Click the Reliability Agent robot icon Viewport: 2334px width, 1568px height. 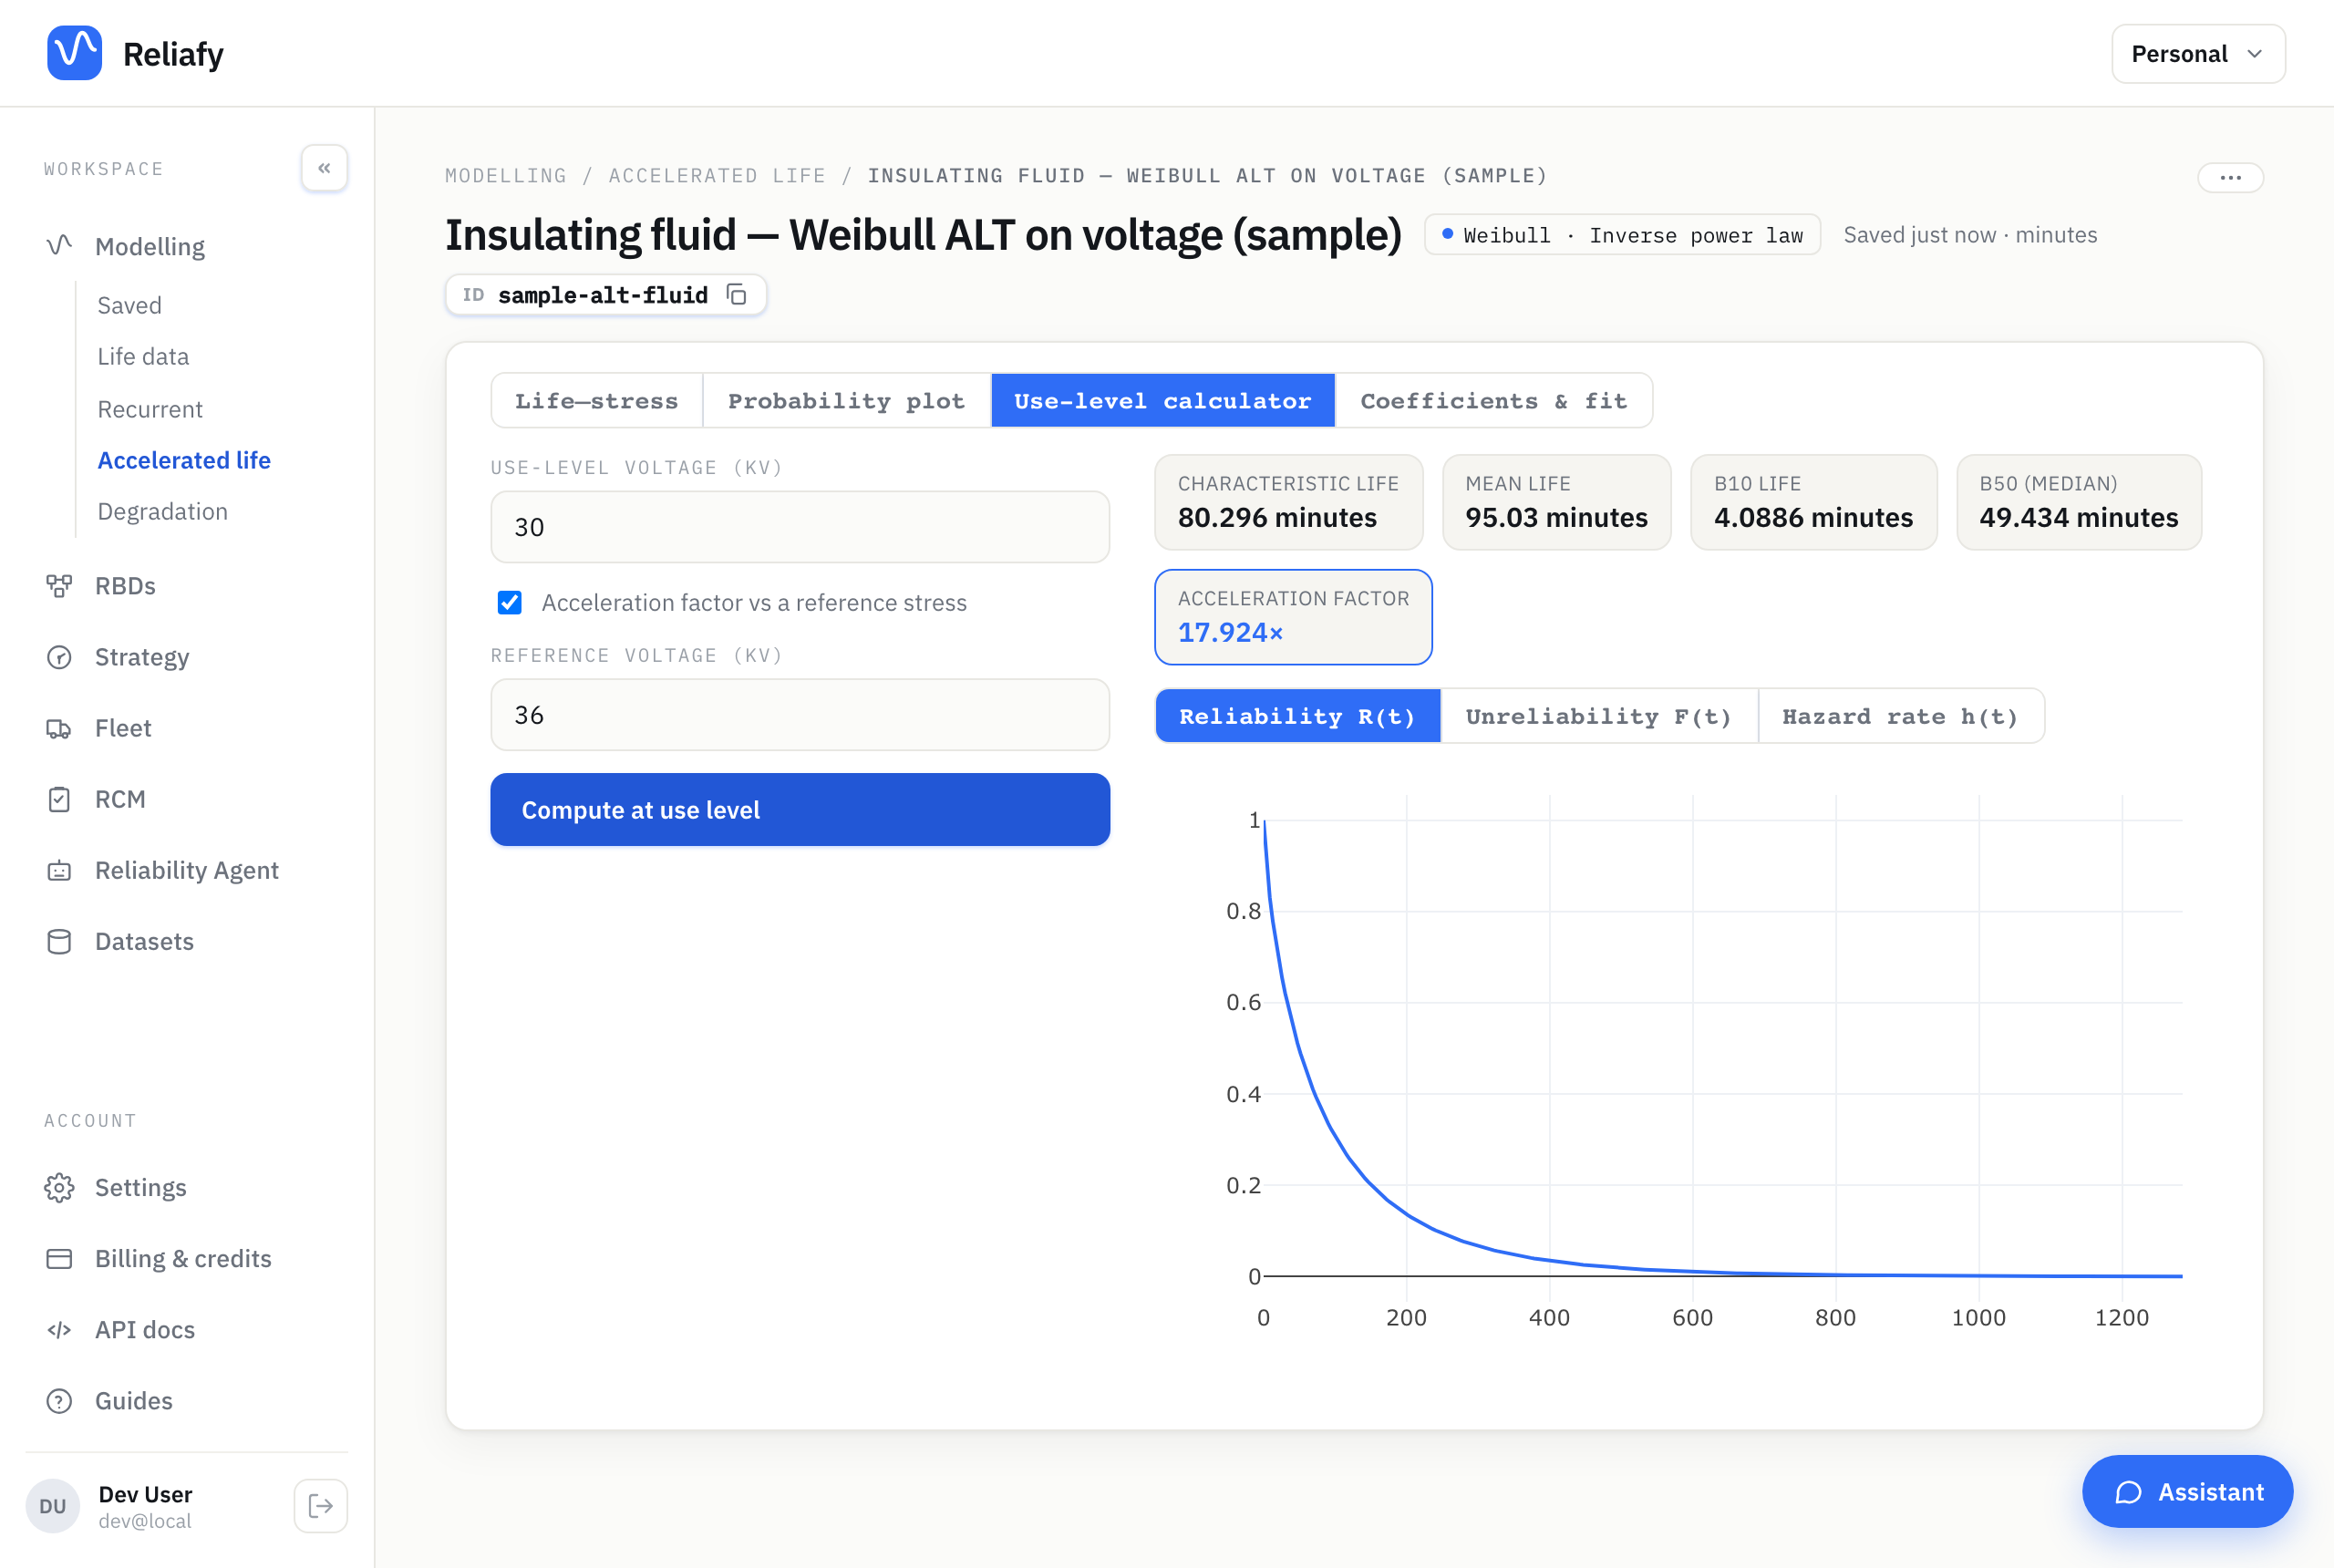pyautogui.click(x=59, y=870)
